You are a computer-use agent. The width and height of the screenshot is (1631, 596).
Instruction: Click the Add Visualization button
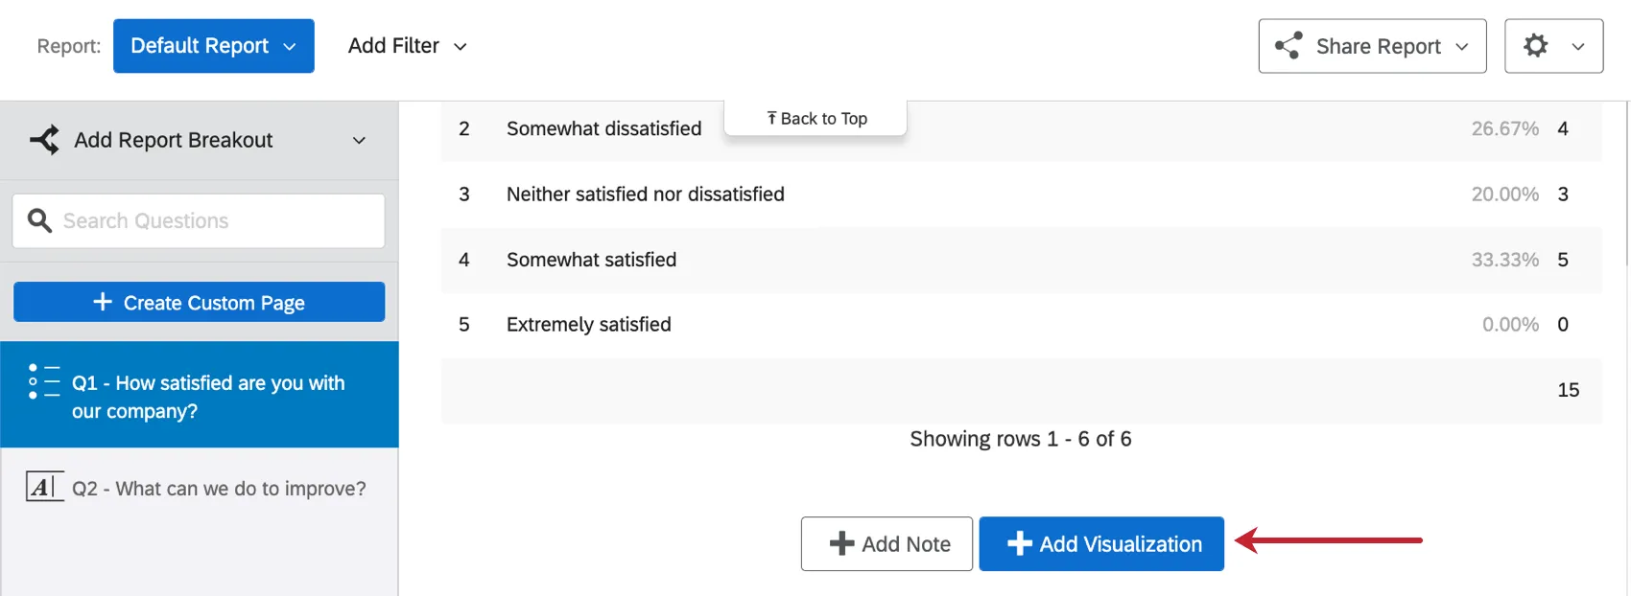(1100, 543)
